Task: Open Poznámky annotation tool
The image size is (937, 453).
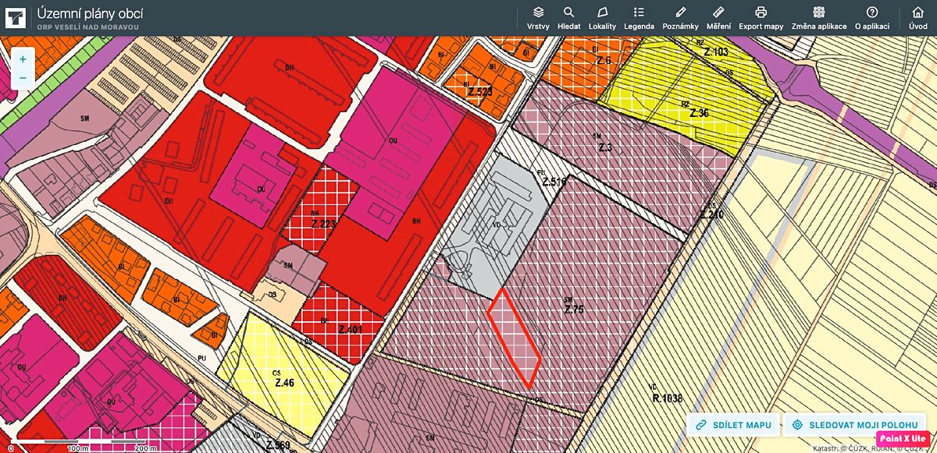Action: 680,18
